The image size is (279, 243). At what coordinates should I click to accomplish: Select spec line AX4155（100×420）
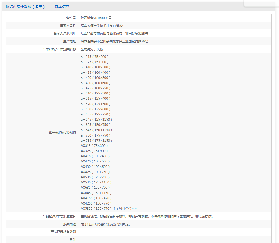pos(96,198)
